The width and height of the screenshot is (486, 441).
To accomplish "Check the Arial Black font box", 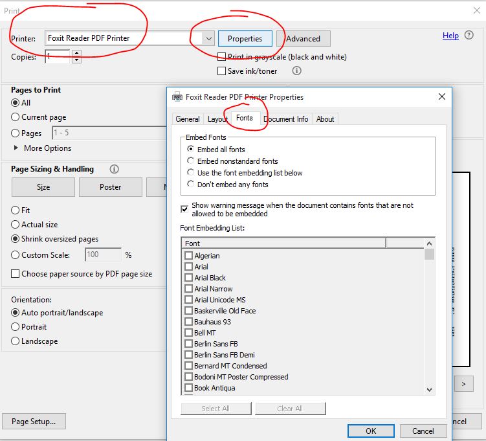I will coord(189,278).
